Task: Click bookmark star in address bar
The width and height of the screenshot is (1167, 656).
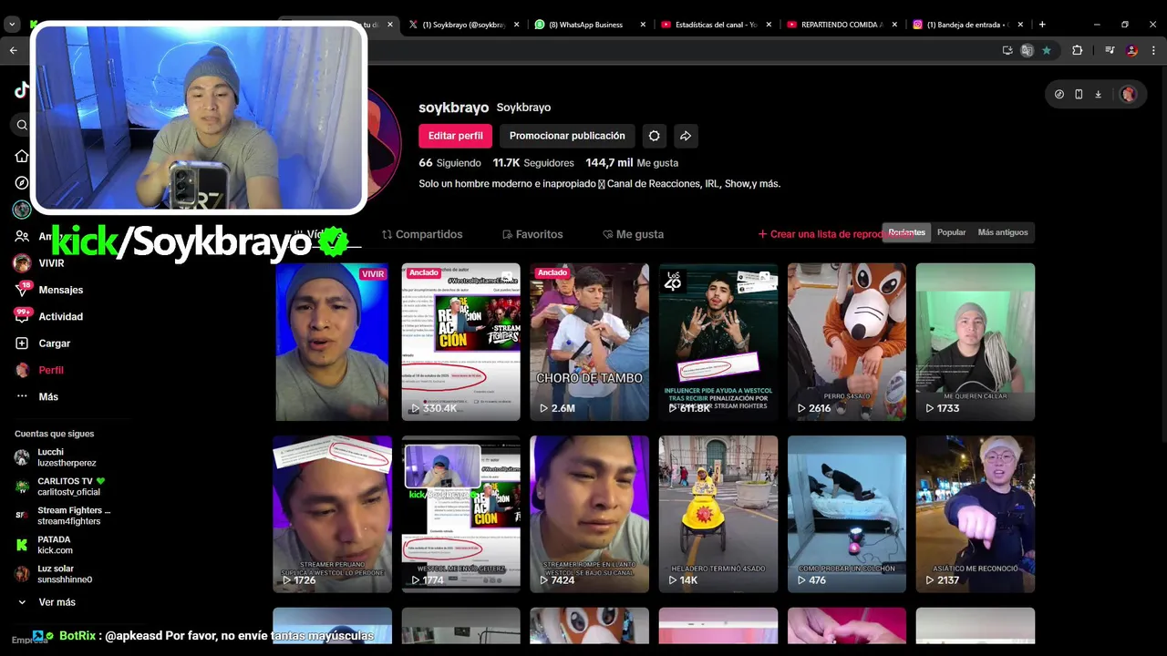Action: (x=1047, y=50)
